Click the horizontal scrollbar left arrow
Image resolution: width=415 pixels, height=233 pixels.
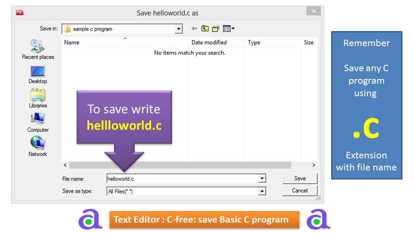click(x=65, y=165)
